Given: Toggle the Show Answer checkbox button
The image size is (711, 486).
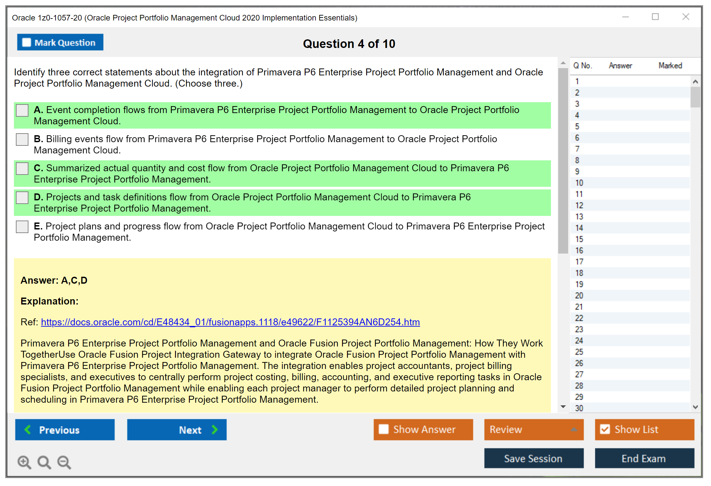Looking at the screenshot, I should 384,429.
